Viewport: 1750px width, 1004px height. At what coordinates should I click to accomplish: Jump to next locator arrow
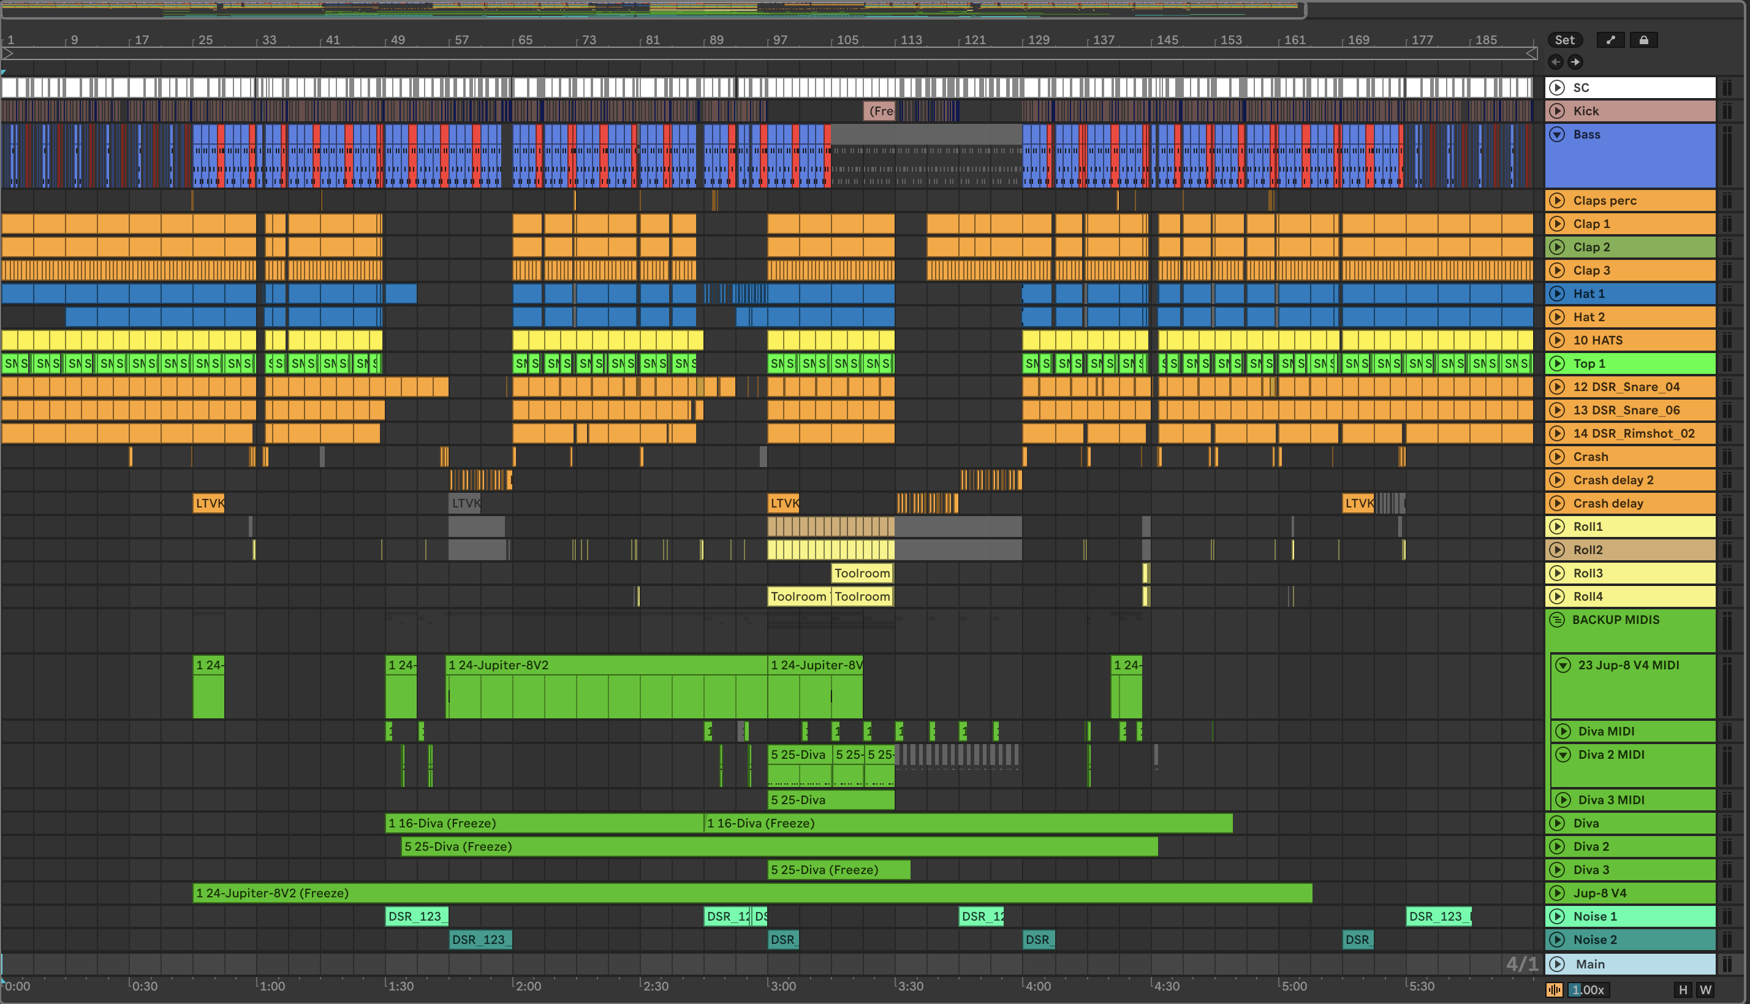1575,62
